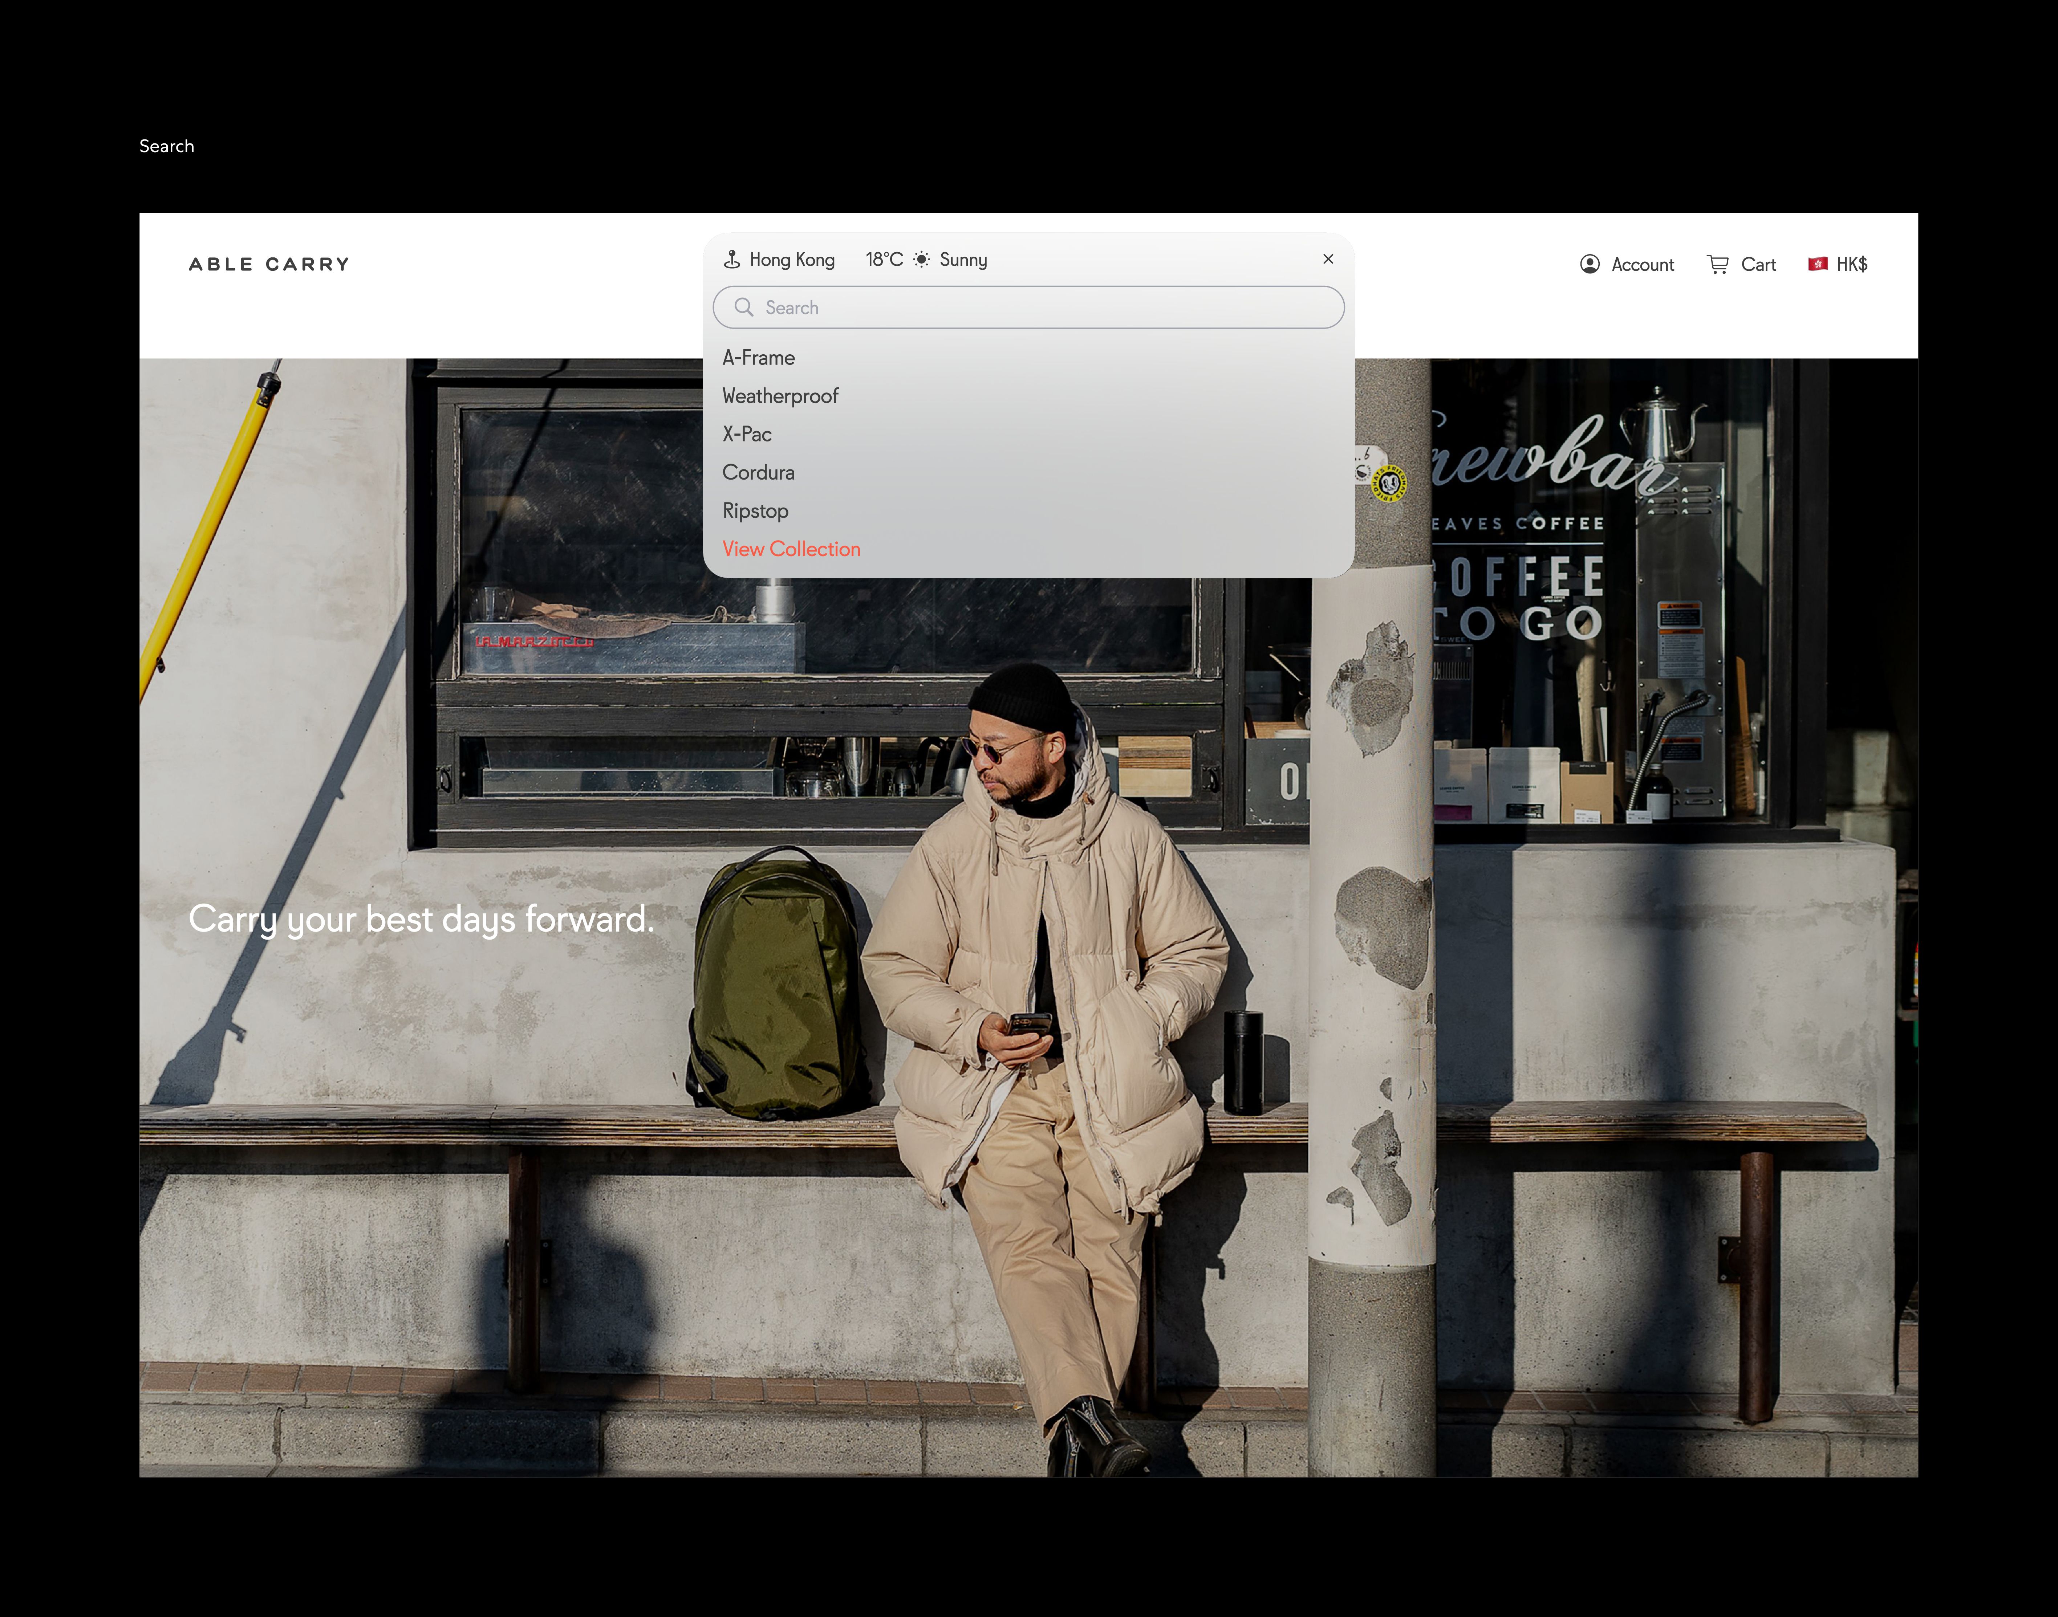Viewport: 2058px width, 1617px height.
Task: Choose the X-Pac suggestion
Action: [747, 435]
